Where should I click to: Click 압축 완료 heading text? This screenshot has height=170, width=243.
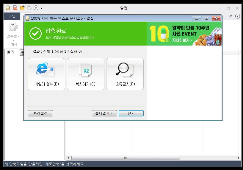click(x=56, y=31)
